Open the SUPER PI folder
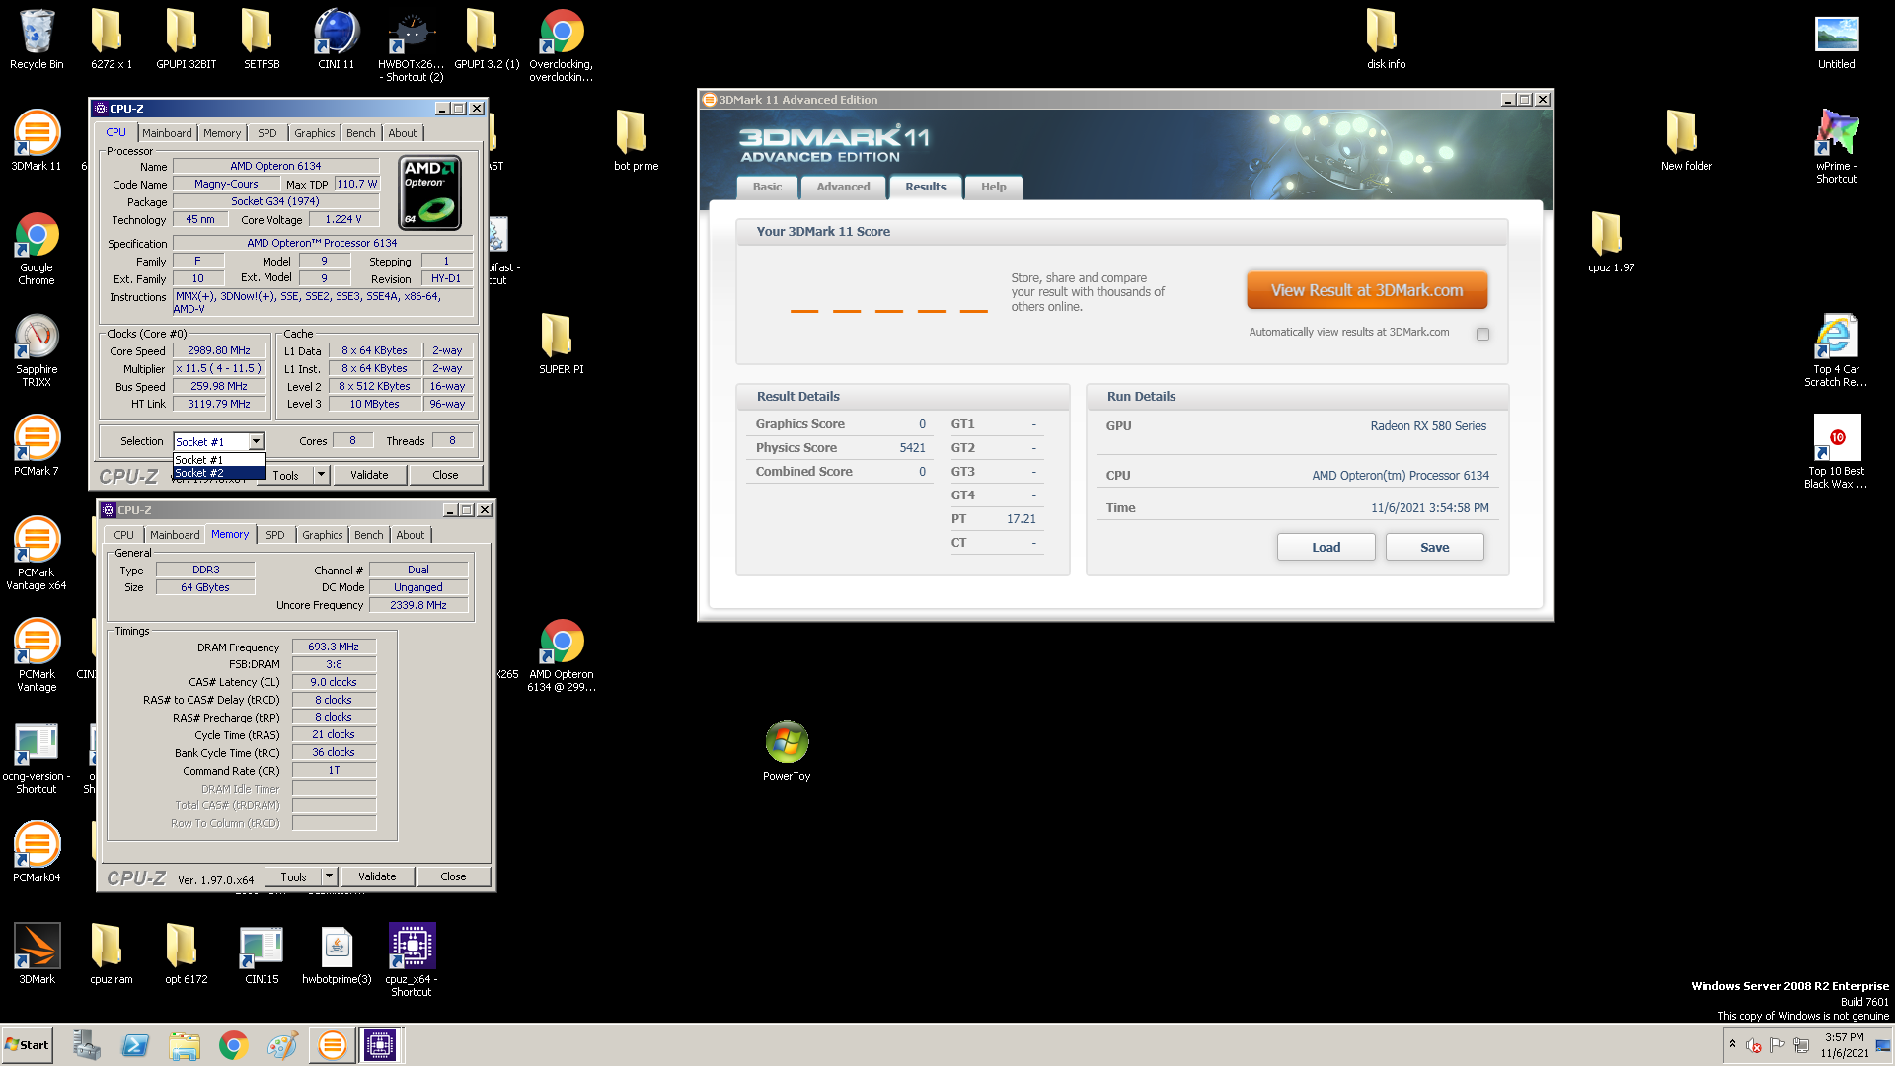The width and height of the screenshot is (1895, 1066). tap(561, 344)
